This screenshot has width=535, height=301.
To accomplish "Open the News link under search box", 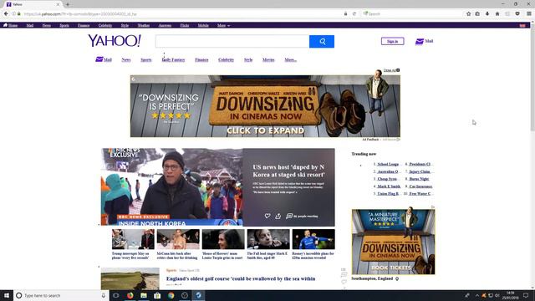I will (x=126, y=59).
